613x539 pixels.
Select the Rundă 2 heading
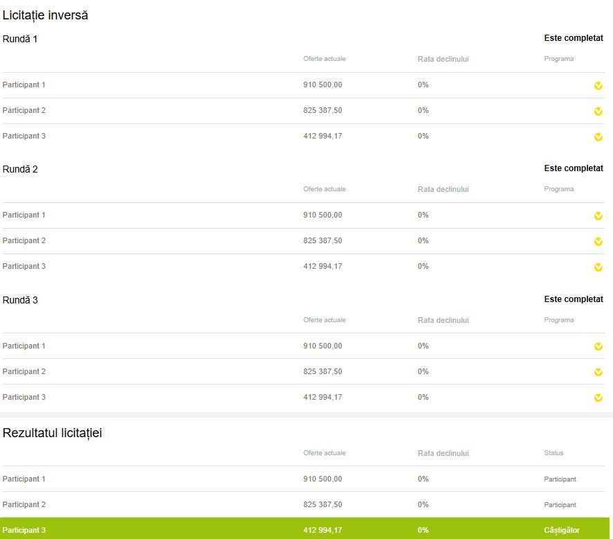(x=20, y=169)
